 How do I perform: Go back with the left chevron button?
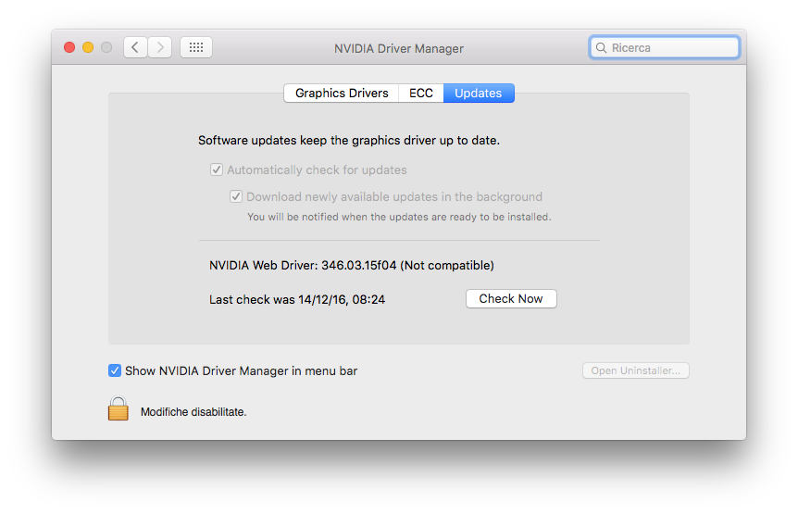(x=135, y=47)
